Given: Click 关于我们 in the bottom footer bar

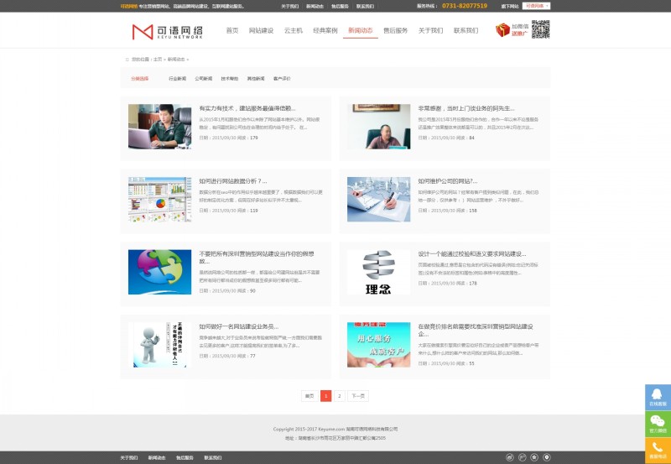Looking at the screenshot, I should 129,458.
